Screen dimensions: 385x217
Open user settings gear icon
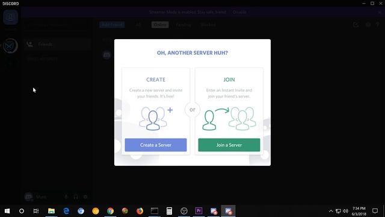tap(85, 197)
